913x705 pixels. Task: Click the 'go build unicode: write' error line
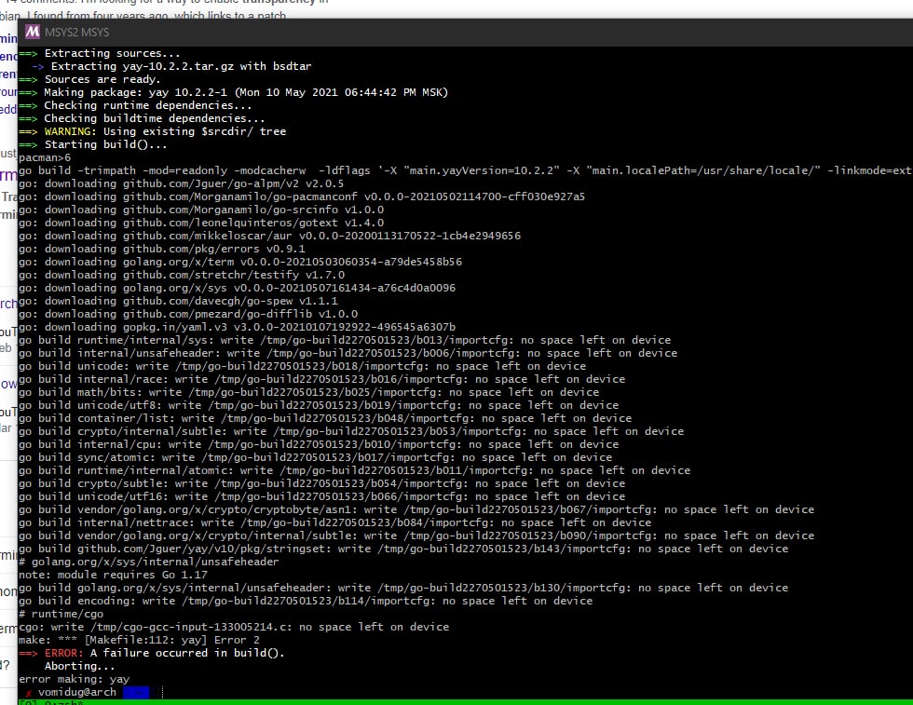[x=302, y=366]
